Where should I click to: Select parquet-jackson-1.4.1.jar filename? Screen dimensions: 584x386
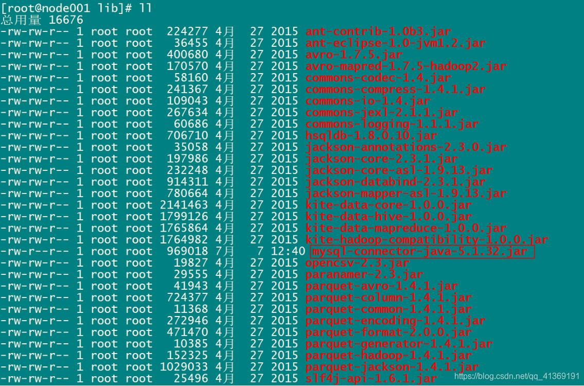pyautogui.click(x=392, y=367)
